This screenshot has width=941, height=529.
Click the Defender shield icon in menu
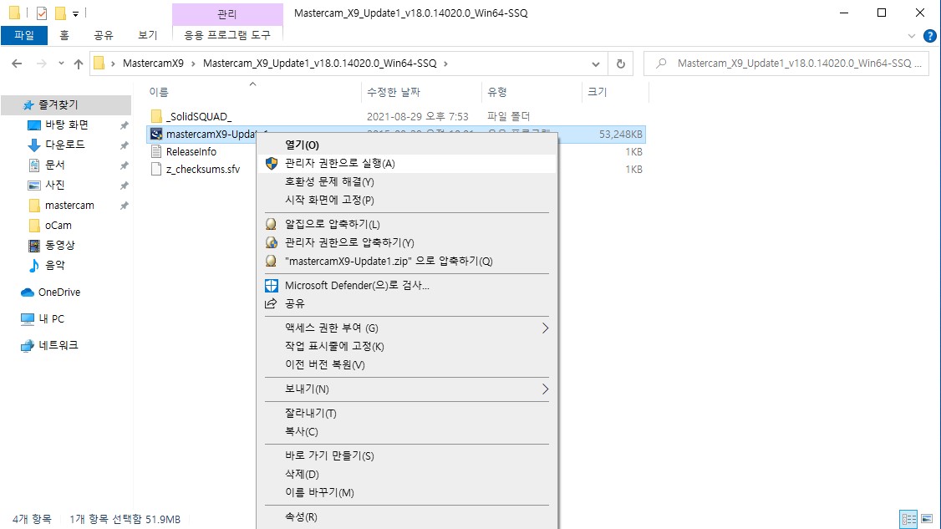pyautogui.click(x=272, y=285)
